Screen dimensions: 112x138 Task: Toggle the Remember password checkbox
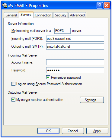[48, 78]
